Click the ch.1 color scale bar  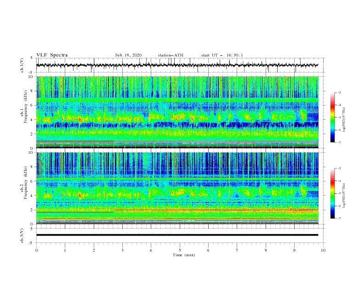[x=332, y=118]
